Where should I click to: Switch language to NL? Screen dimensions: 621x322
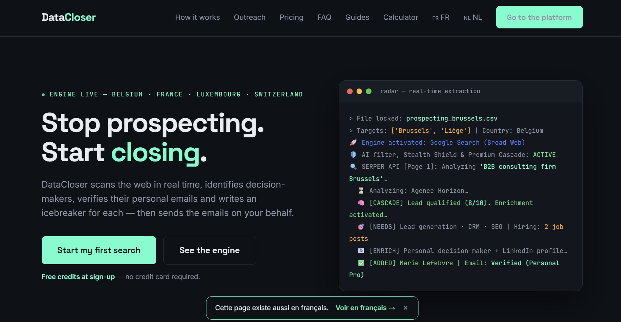point(473,17)
